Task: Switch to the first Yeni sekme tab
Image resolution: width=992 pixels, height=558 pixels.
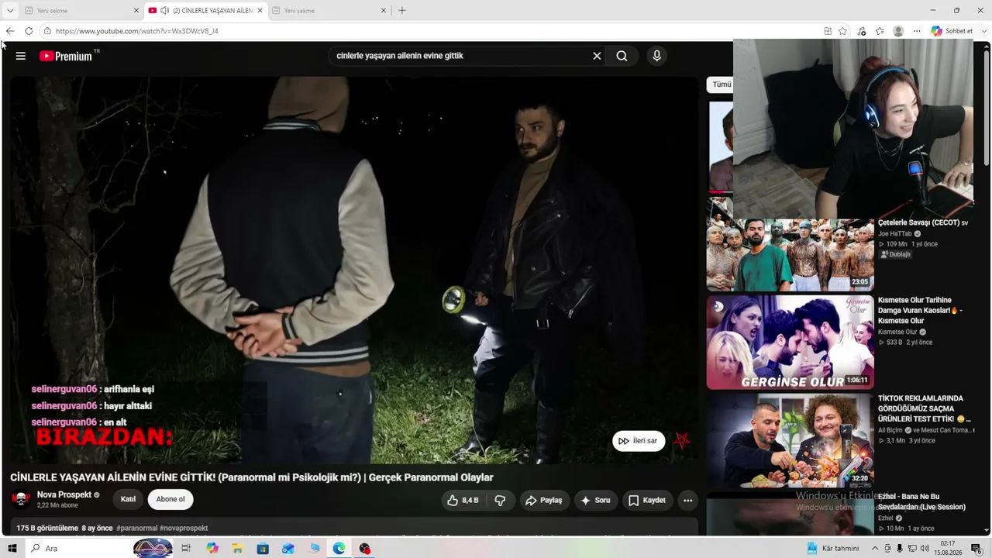Action: click(x=81, y=11)
